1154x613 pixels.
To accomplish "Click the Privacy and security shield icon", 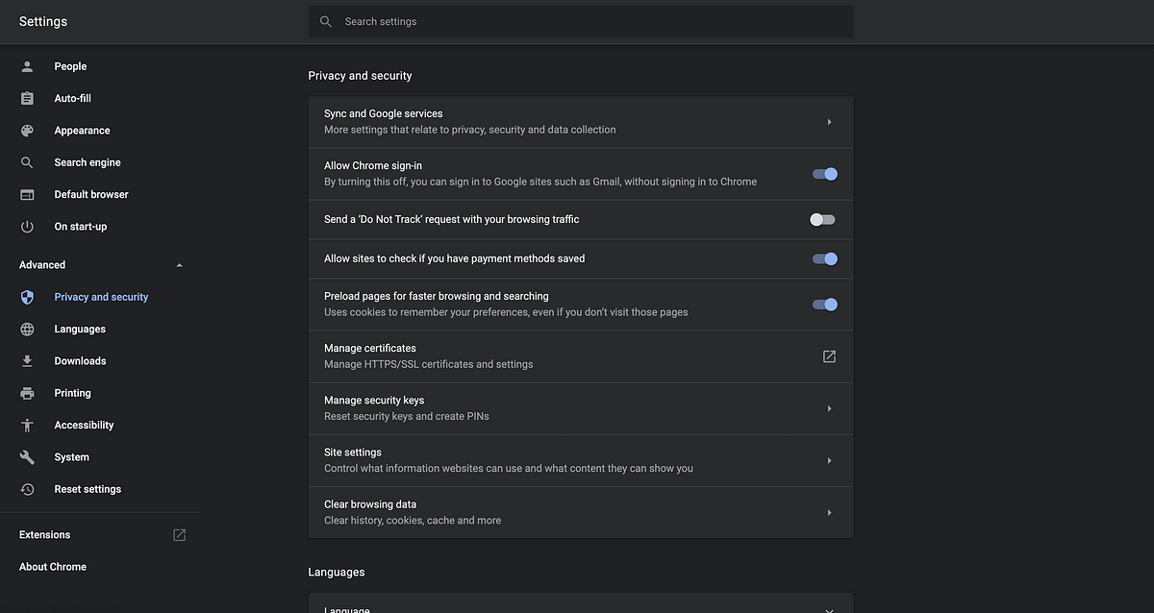I will point(27,297).
